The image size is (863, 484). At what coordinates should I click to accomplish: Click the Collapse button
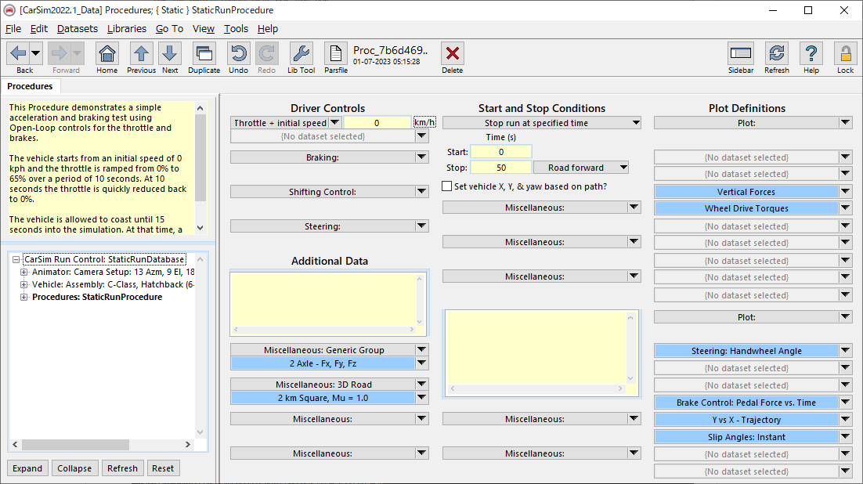point(74,468)
